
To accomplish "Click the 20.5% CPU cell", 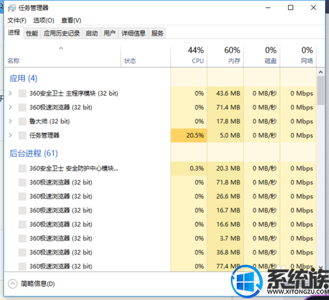I will (x=189, y=135).
